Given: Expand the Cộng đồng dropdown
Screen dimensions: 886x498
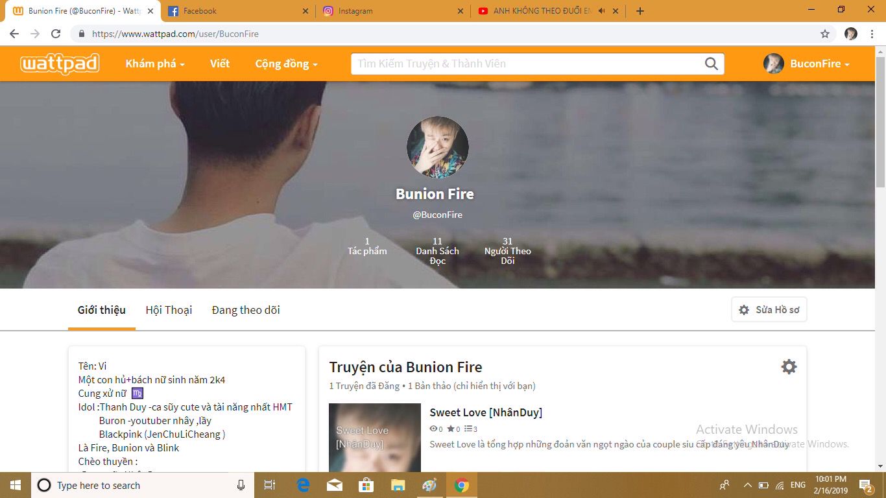Looking at the screenshot, I should pyautogui.click(x=286, y=64).
